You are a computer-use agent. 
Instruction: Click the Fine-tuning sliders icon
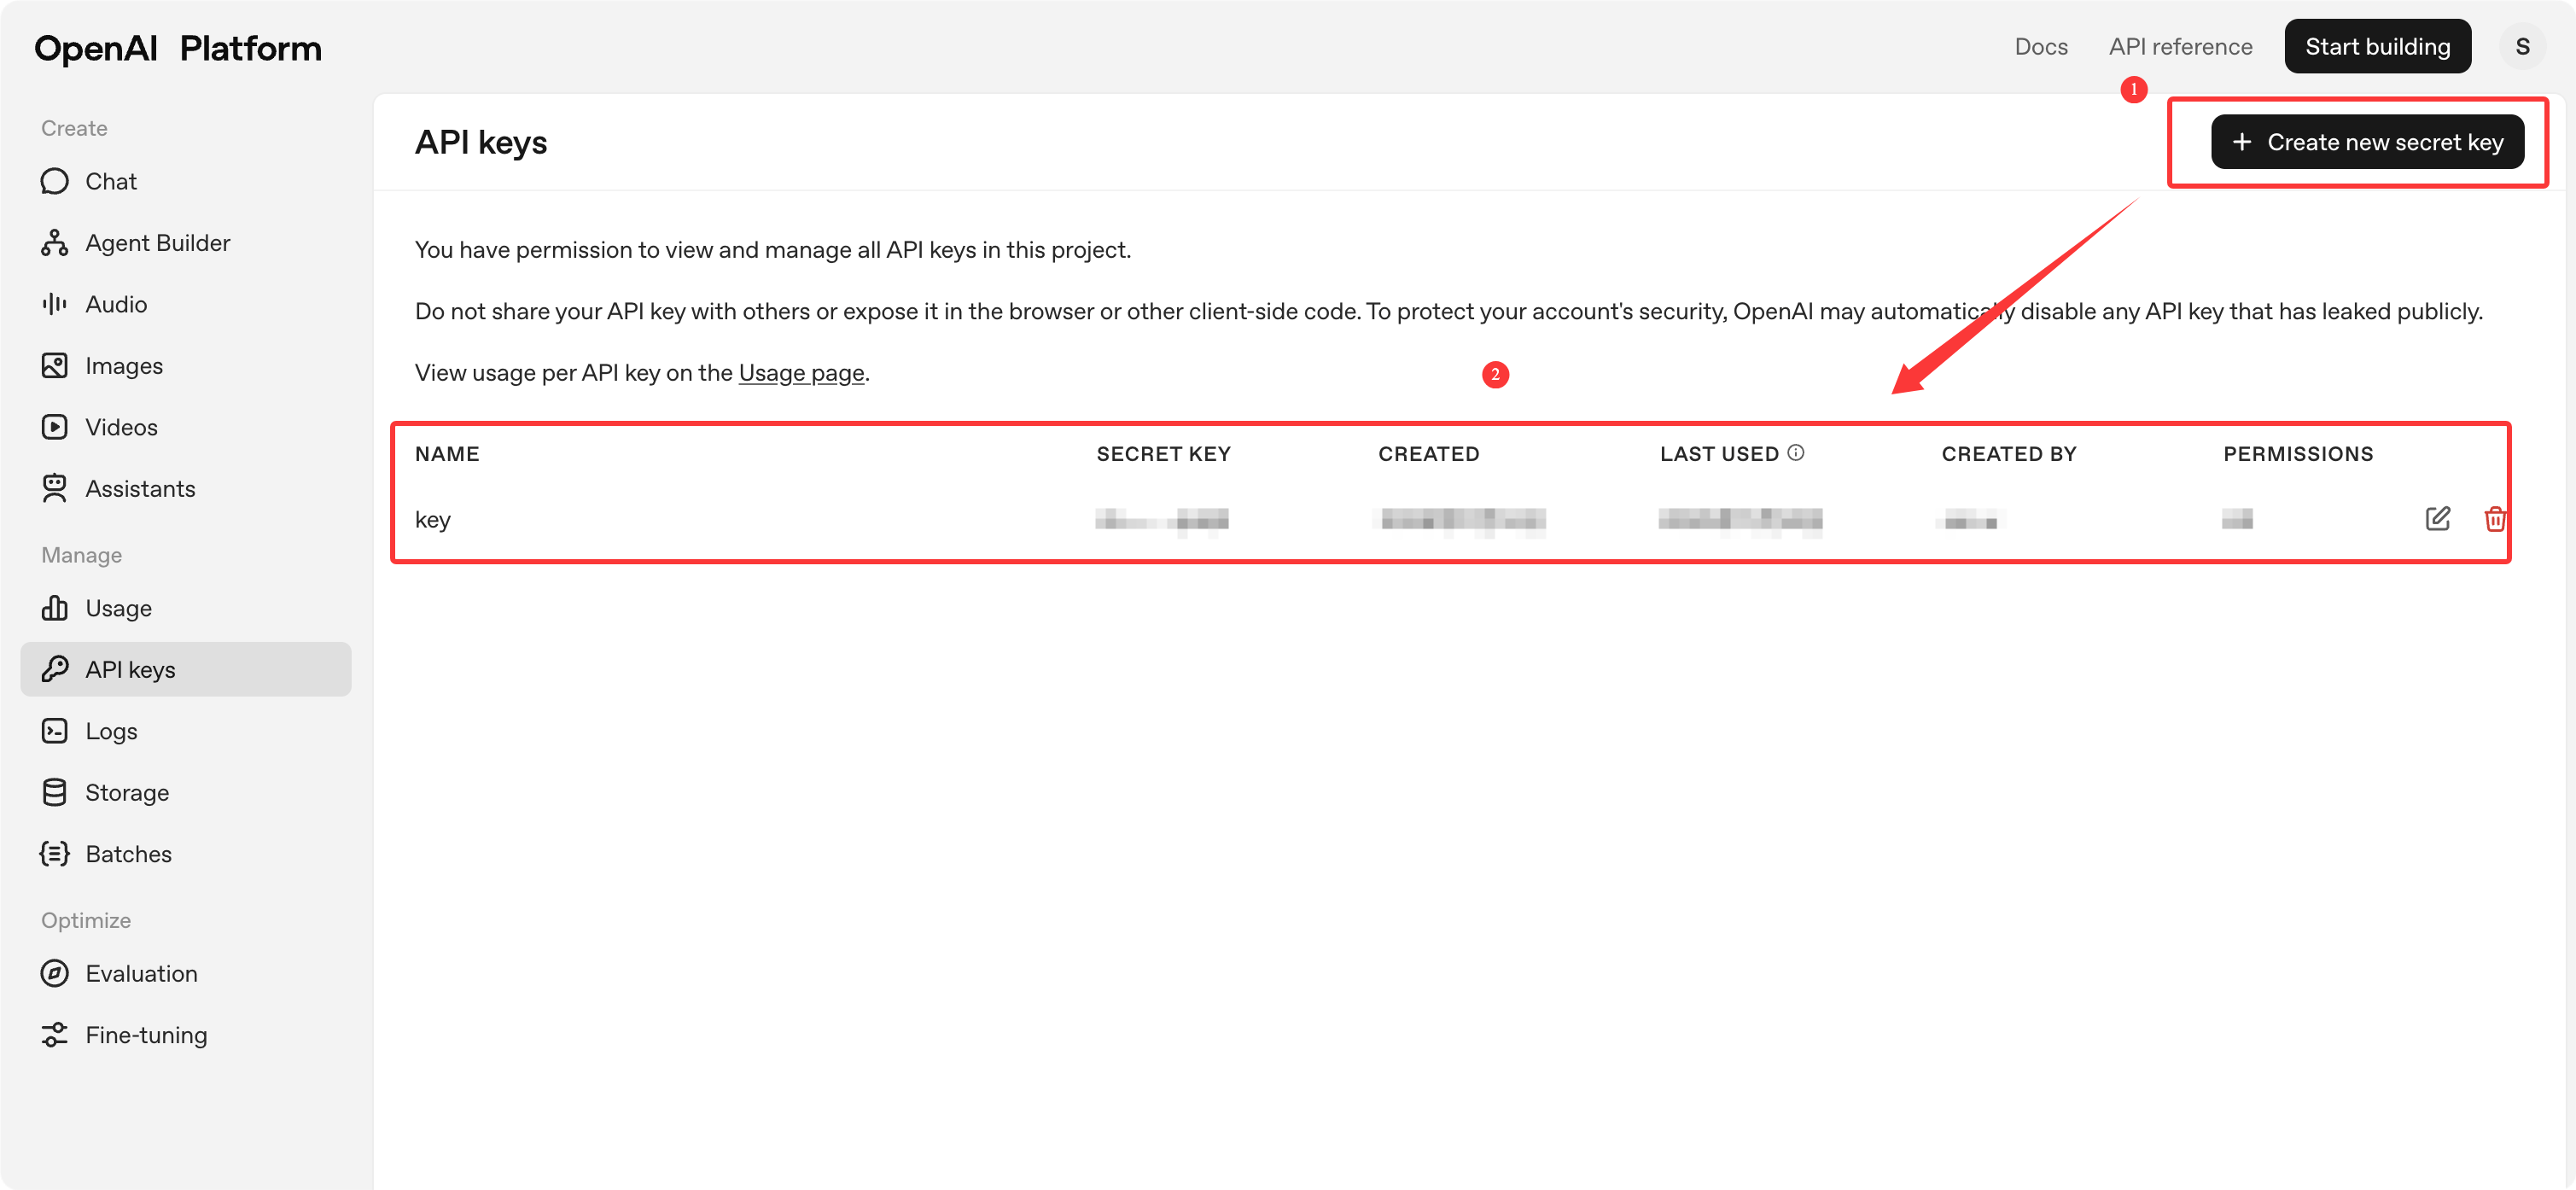(55, 1035)
